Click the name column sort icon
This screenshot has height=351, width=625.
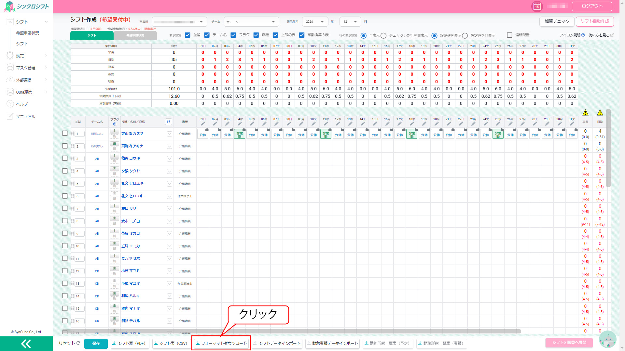click(x=168, y=122)
